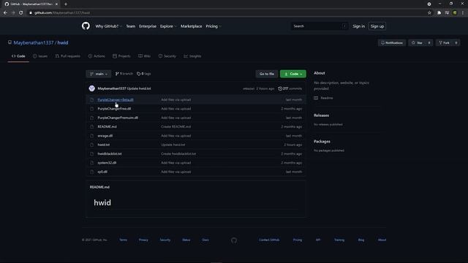
Task: Click the Go to file button
Action: (266, 74)
